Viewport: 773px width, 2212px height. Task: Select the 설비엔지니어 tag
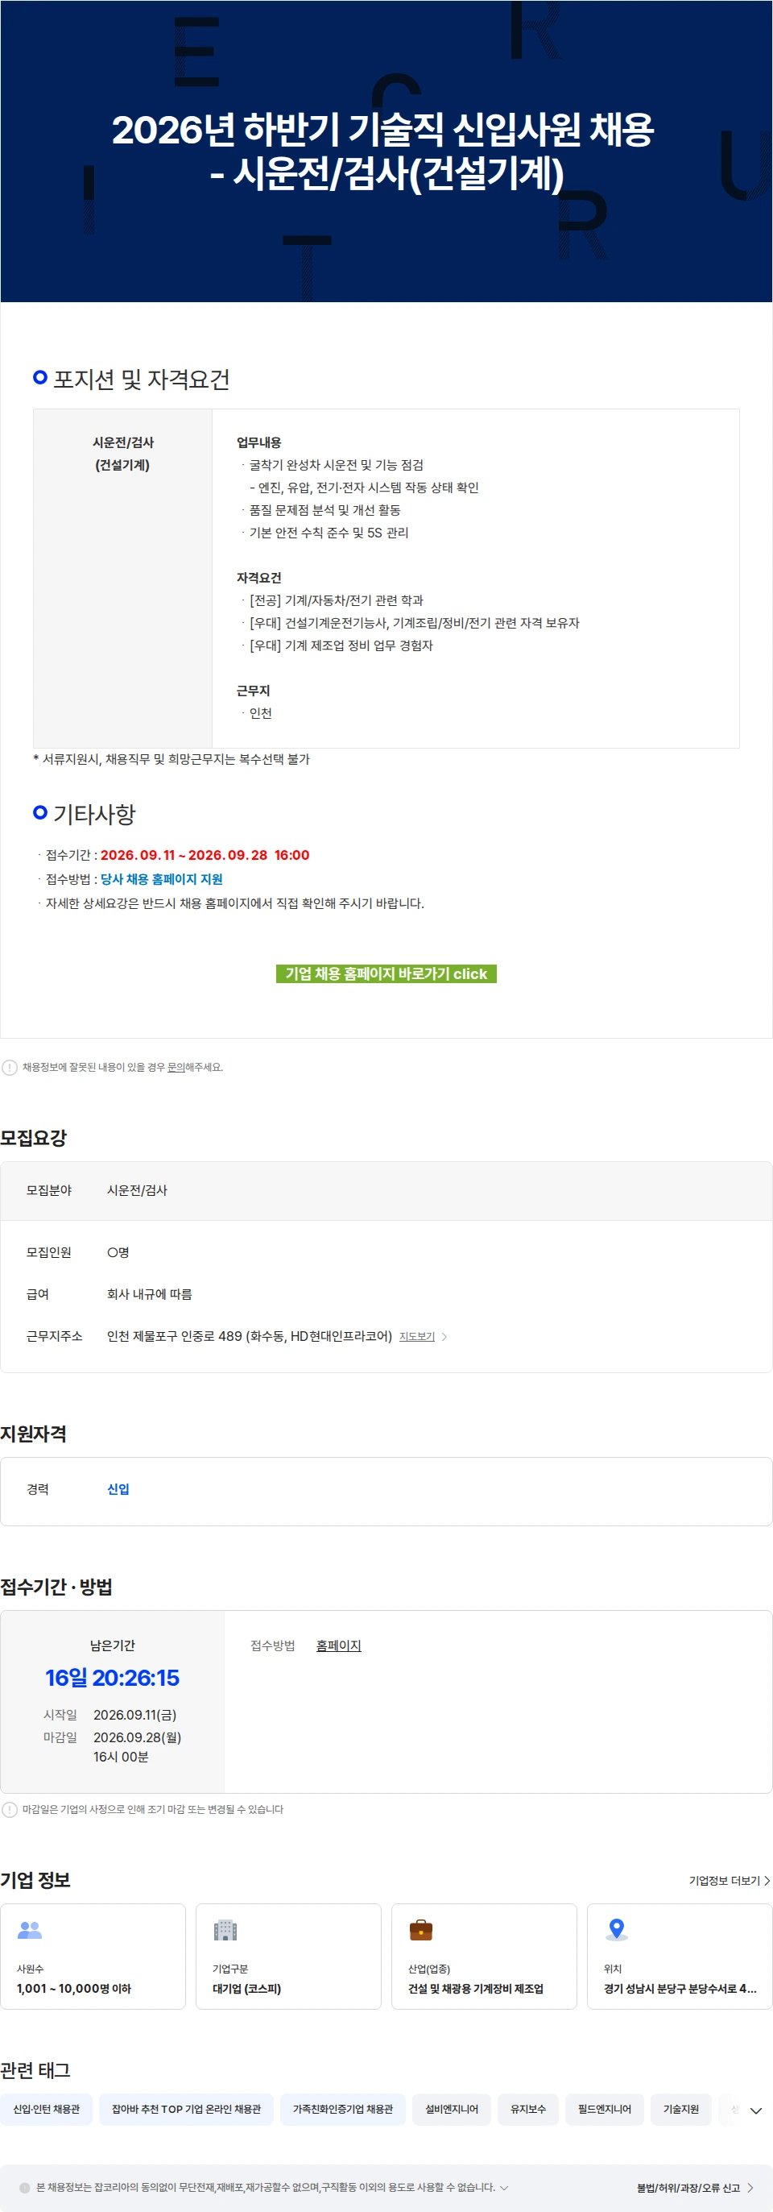tap(451, 2109)
